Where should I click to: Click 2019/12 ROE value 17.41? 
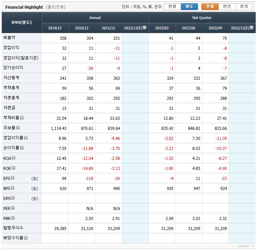point(61,169)
